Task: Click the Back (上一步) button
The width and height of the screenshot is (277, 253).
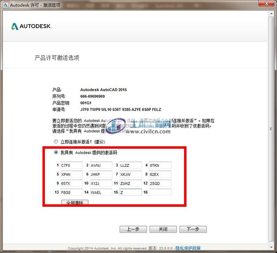Action: click(133, 229)
